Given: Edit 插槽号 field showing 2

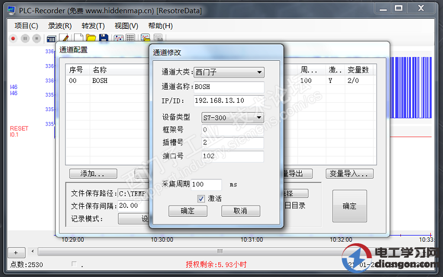Looking at the screenshot, I should 233,143.
